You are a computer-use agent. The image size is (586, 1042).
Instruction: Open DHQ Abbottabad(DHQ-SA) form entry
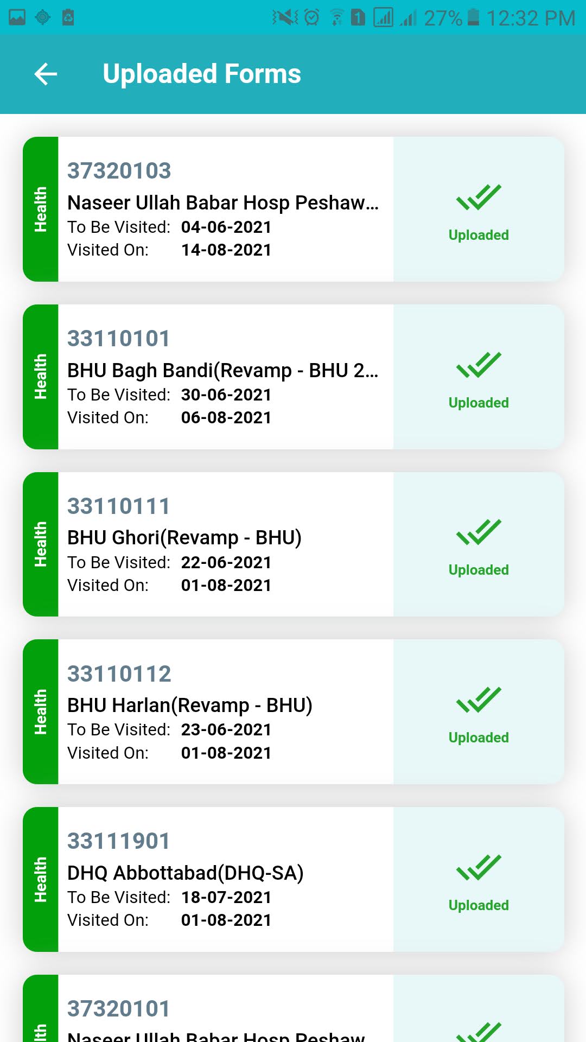click(x=294, y=879)
